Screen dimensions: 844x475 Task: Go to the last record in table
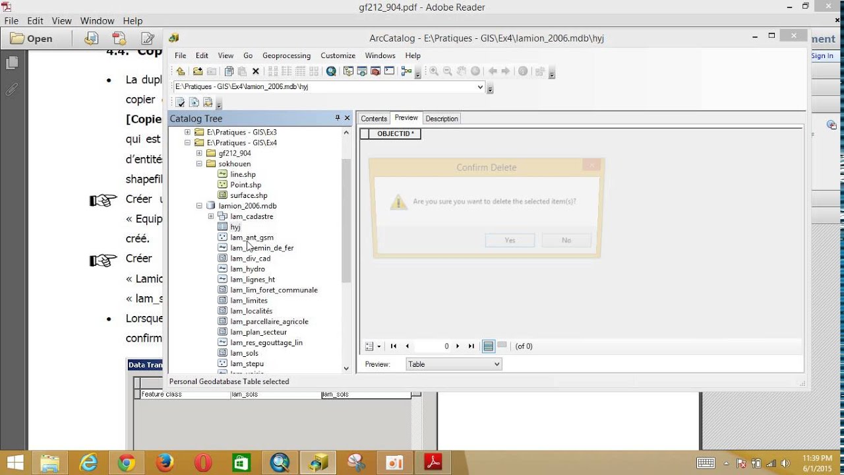click(x=471, y=346)
